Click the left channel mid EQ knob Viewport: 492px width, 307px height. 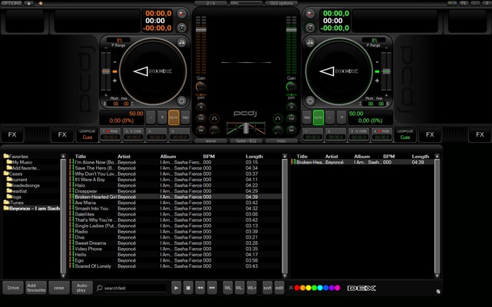pos(200,119)
